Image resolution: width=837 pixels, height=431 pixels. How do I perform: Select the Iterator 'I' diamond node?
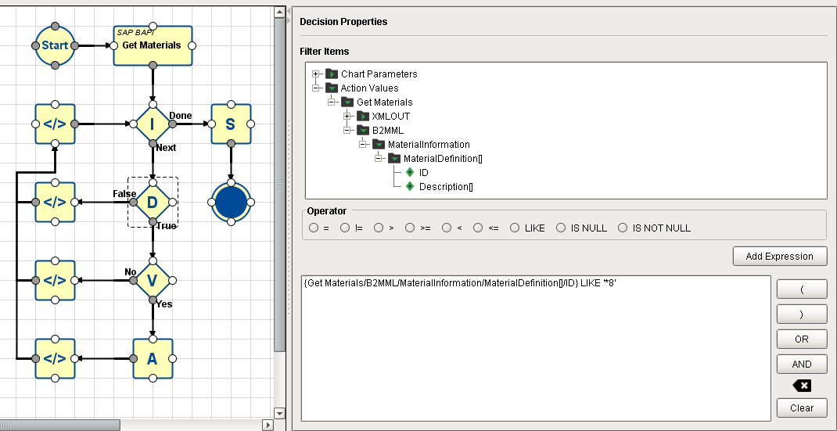pos(153,124)
